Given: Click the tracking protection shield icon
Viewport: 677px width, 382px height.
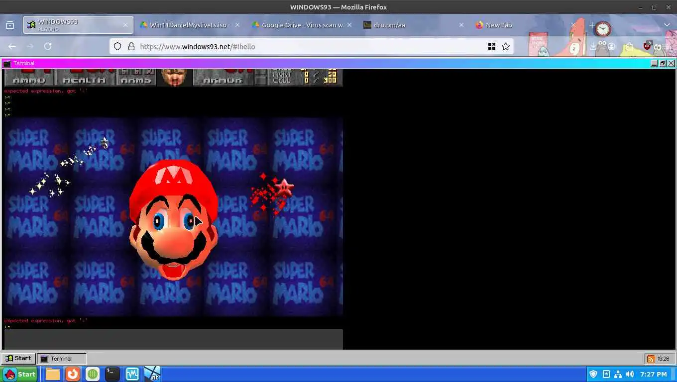Looking at the screenshot, I should 117,46.
